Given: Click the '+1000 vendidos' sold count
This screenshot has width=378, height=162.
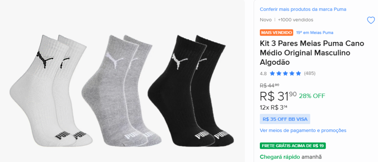Looking at the screenshot, I should pos(295,20).
